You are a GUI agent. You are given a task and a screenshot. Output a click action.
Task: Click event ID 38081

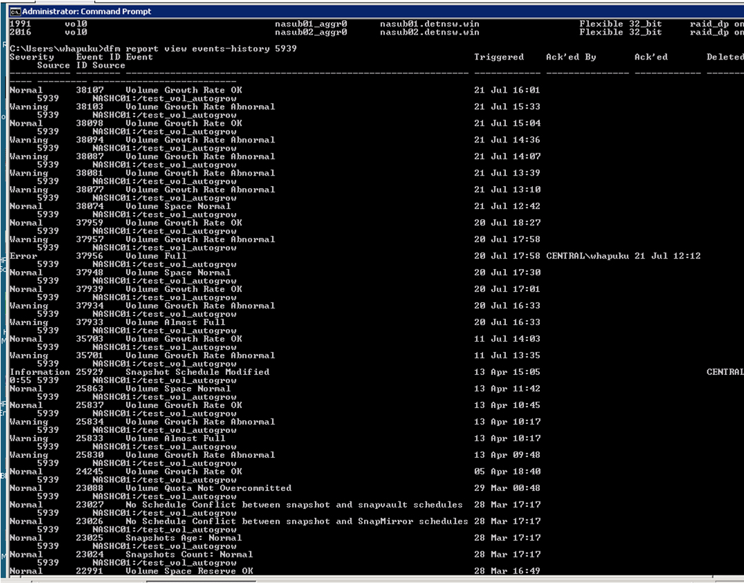(x=90, y=173)
